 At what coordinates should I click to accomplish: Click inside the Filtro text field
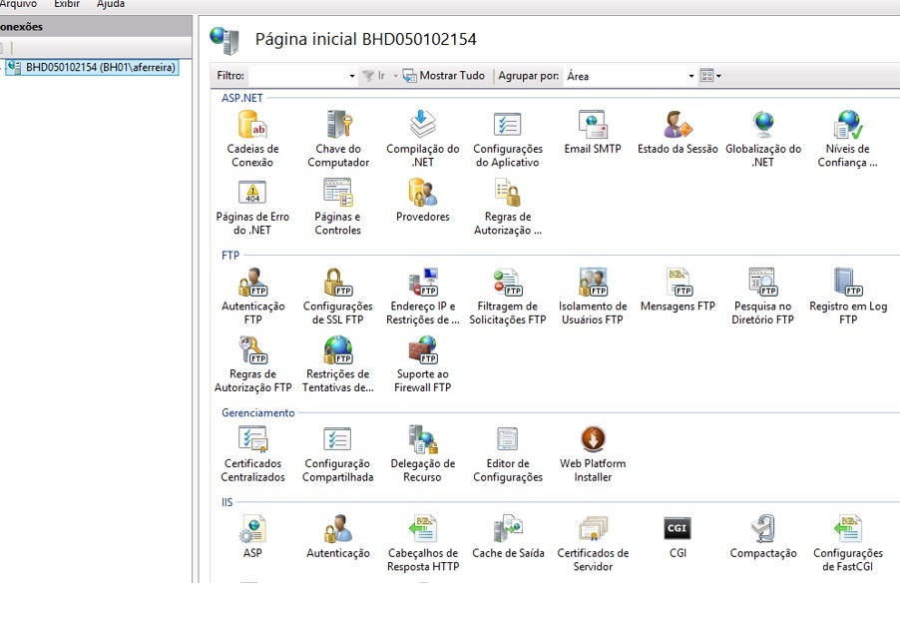(298, 76)
